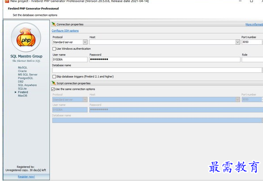
Task: Select PostgreSQL in the product list
Action: click(x=25, y=78)
